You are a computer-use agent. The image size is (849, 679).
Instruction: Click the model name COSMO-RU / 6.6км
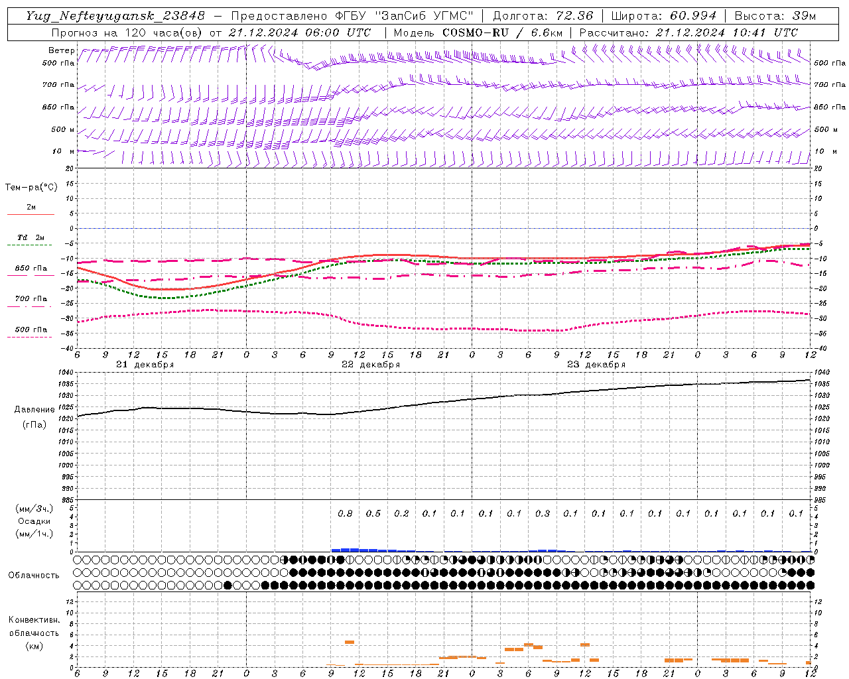[503, 32]
